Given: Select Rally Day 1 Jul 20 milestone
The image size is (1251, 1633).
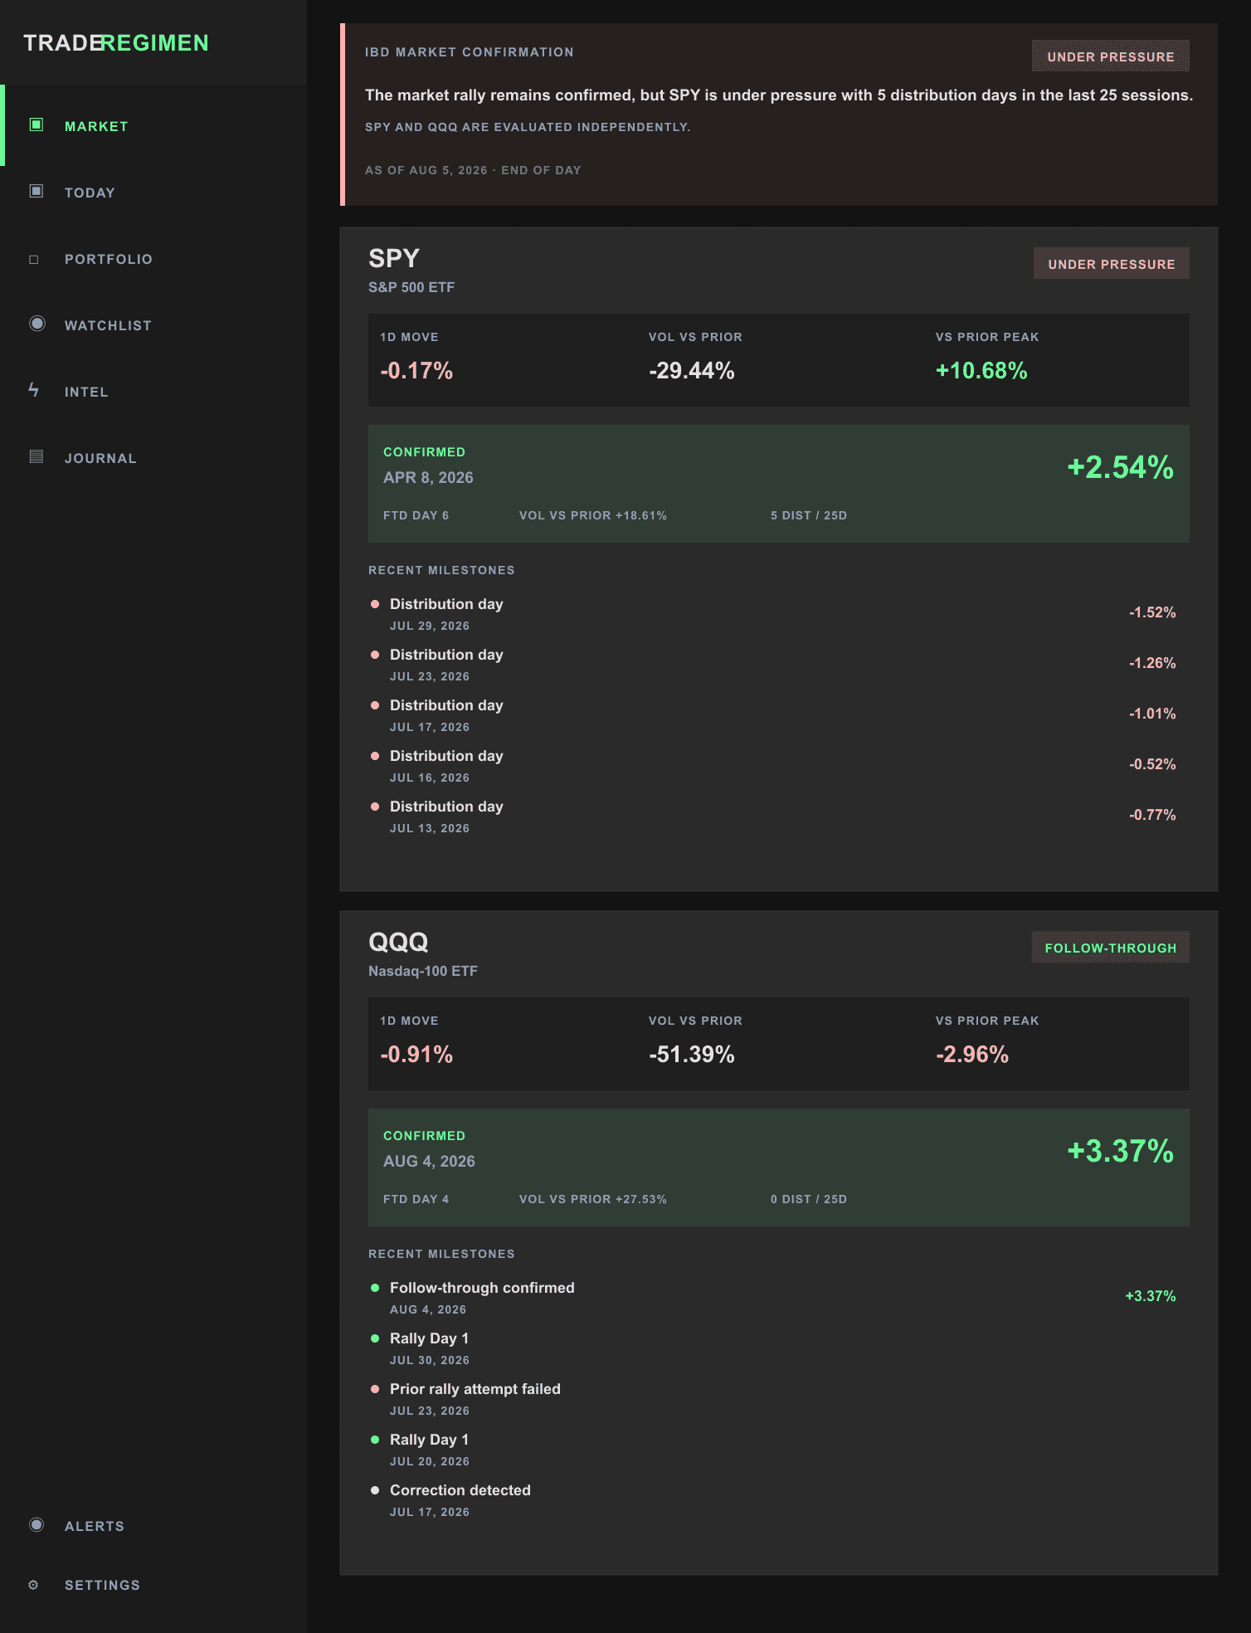Looking at the screenshot, I should coord(773,1449).
